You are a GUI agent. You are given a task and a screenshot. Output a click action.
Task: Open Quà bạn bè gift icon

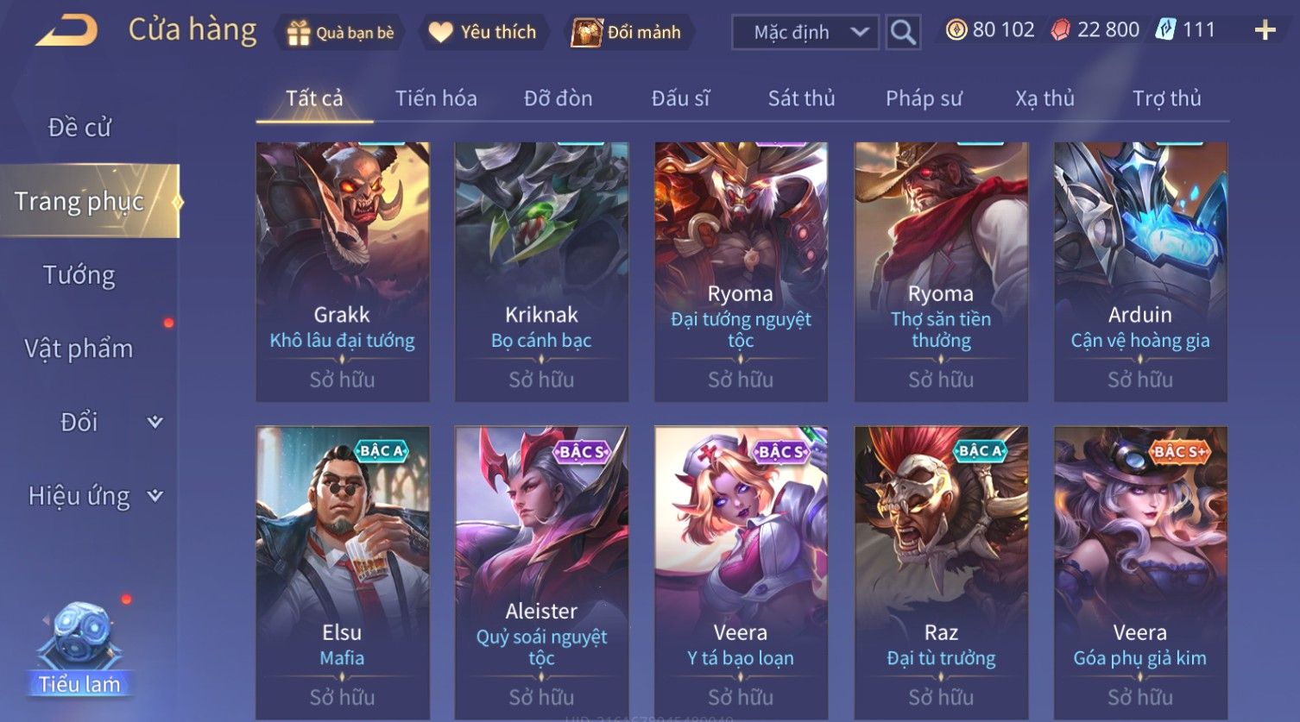[x=298, y=33]
